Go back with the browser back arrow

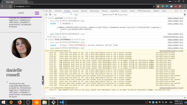[x=3, y=6]
